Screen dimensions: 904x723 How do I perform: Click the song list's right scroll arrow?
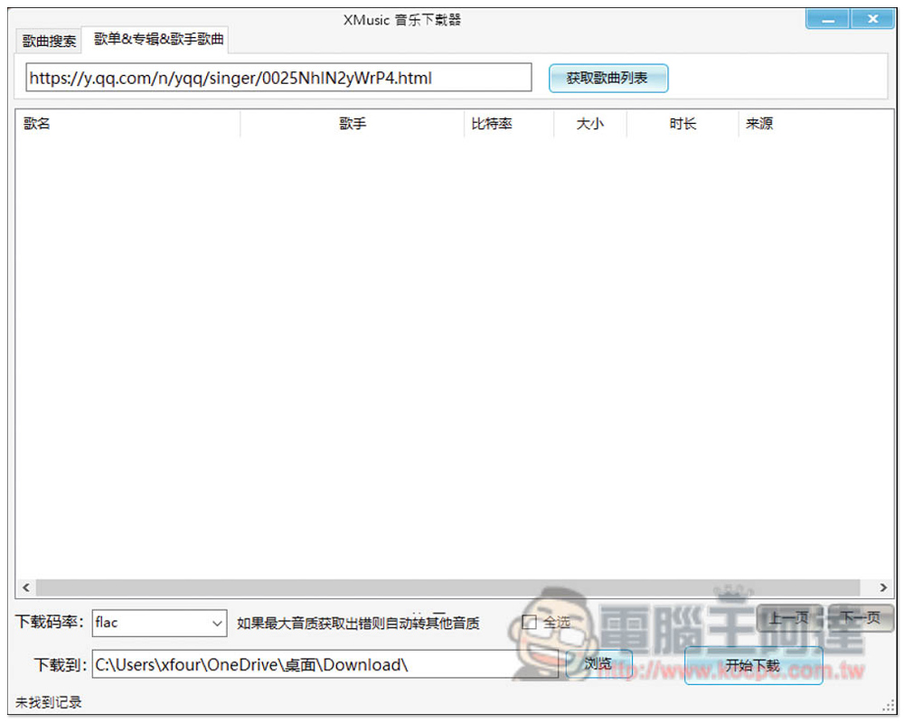(x=885, y=587)
